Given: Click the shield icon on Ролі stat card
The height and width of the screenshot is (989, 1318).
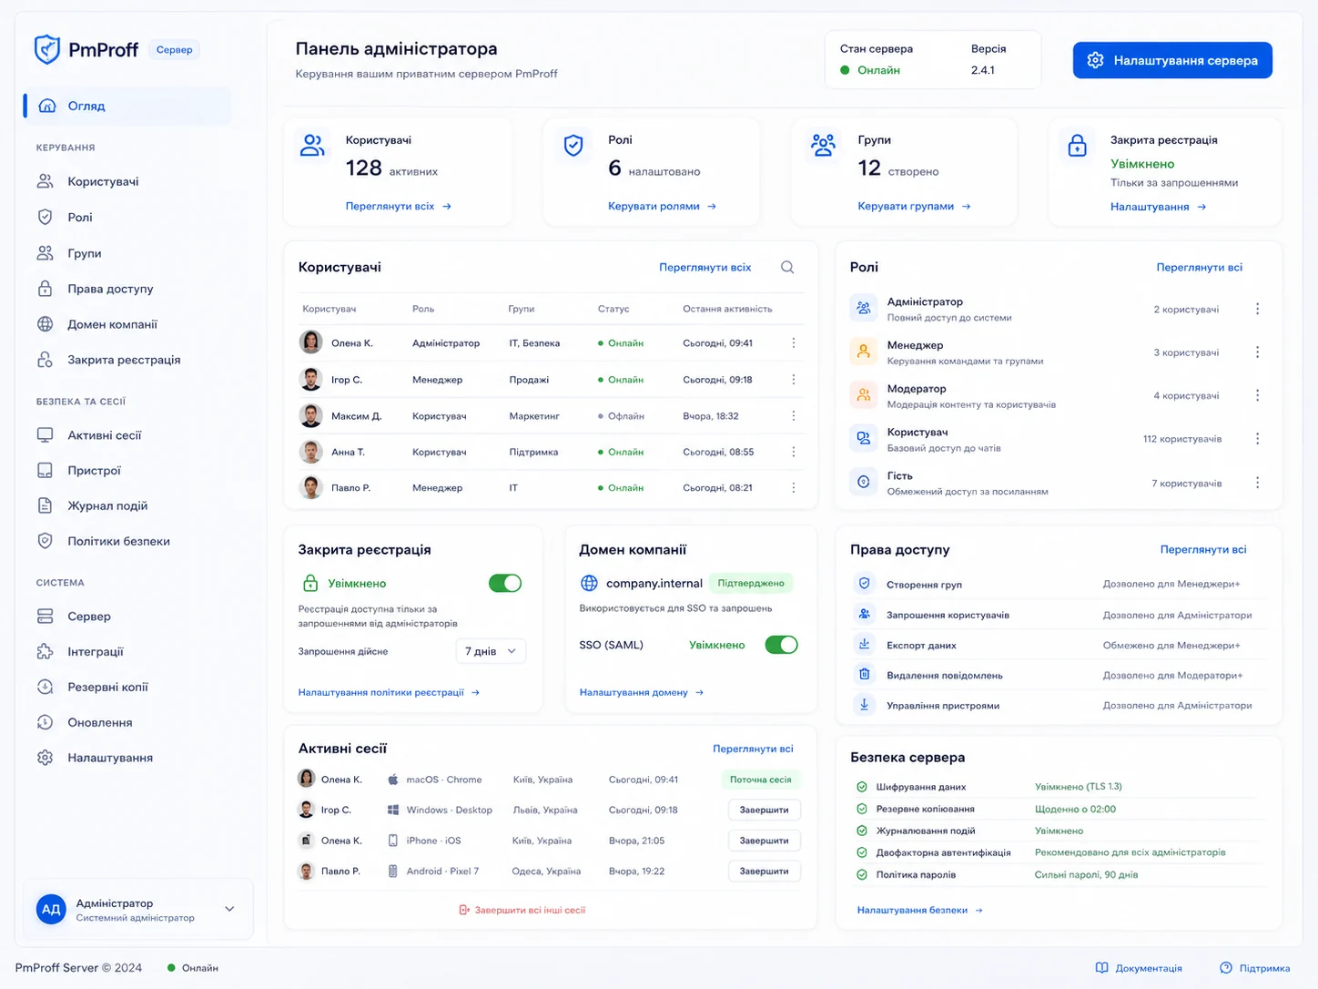Looking at the screenshot, I should pyautogui.click(x=573, y=145).
